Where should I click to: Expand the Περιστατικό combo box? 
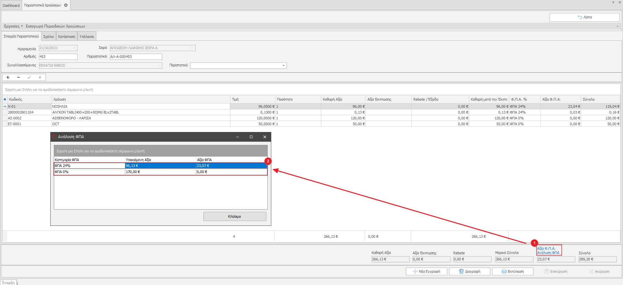click(x=284, y=66)
